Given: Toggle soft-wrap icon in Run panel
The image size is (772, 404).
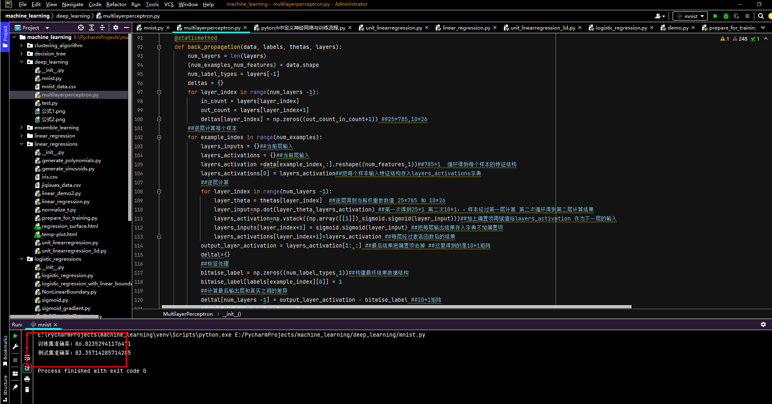Looking at the screenshot, I should click(27, 358).
